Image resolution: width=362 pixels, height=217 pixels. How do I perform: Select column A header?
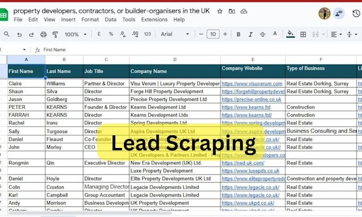tap(26, 59)
